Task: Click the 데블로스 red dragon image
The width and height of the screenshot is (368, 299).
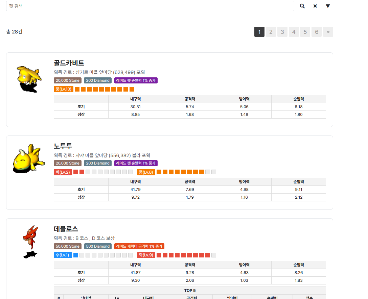Action: (30, 242)
